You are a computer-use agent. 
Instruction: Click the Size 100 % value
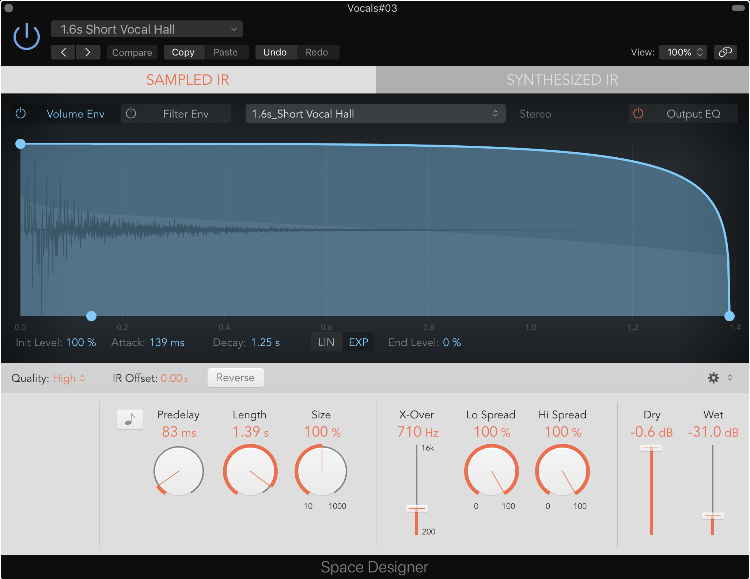pos(323,432)
